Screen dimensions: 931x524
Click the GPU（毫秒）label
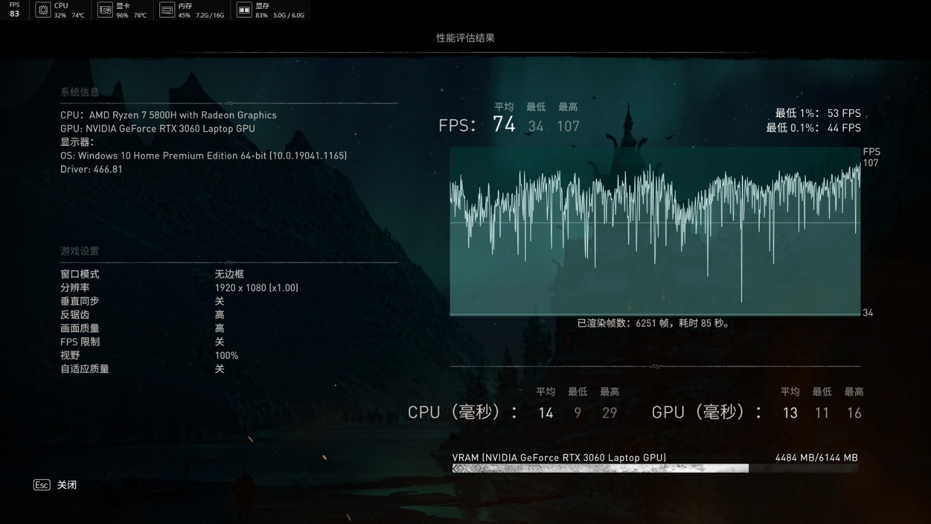[706, 412]
